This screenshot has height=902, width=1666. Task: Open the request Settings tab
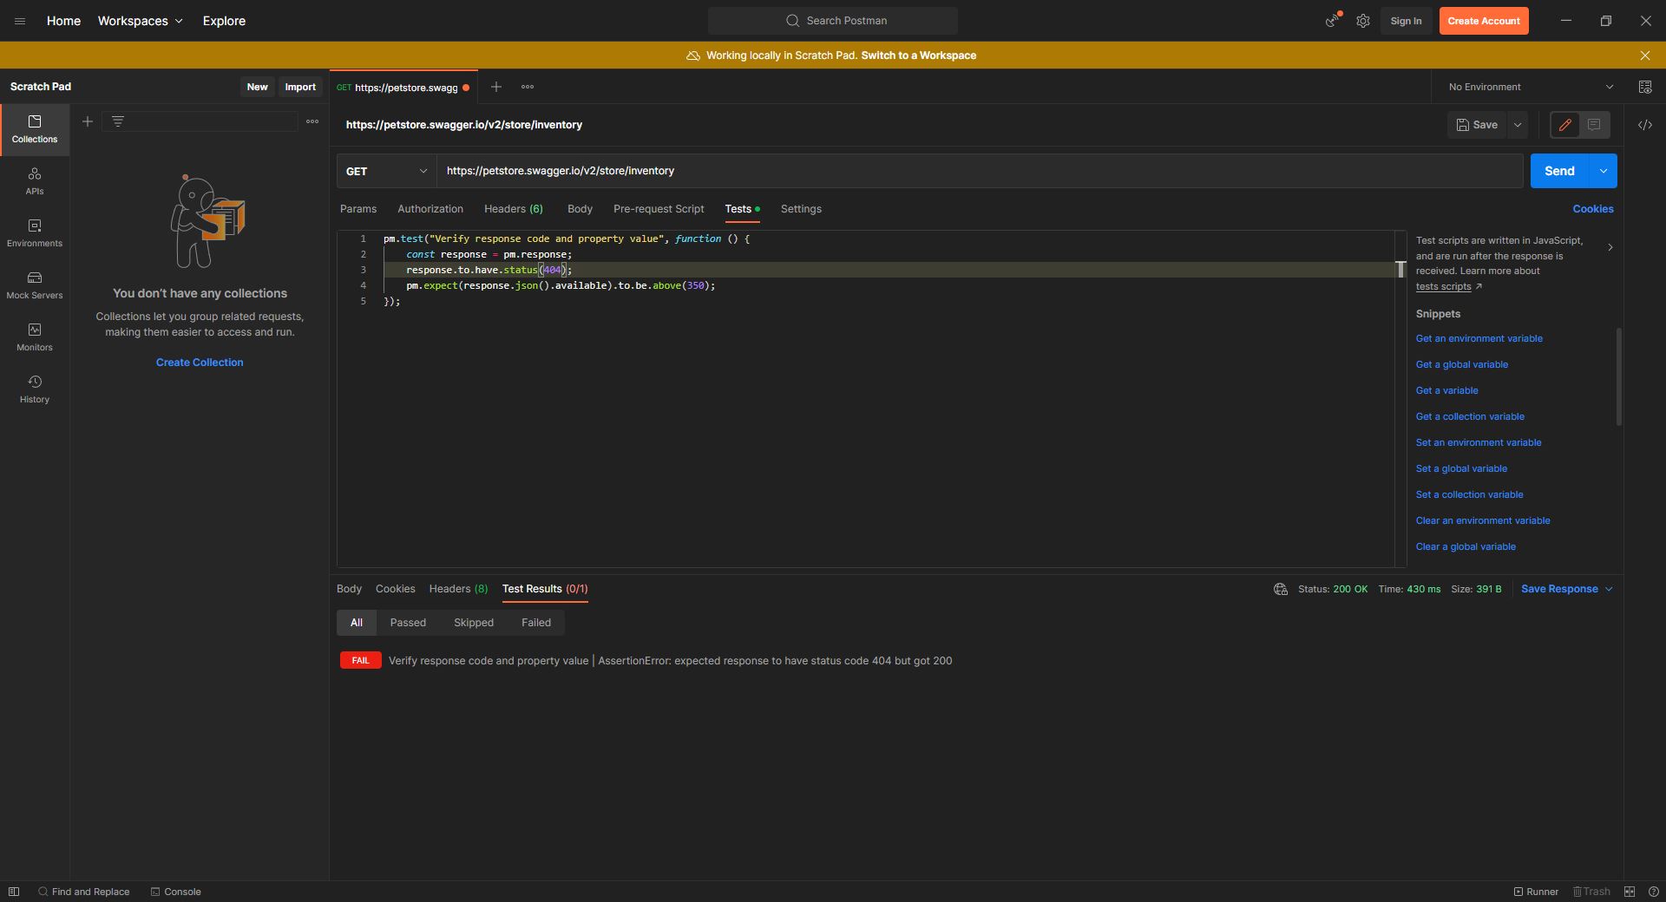tap(801, 209)
